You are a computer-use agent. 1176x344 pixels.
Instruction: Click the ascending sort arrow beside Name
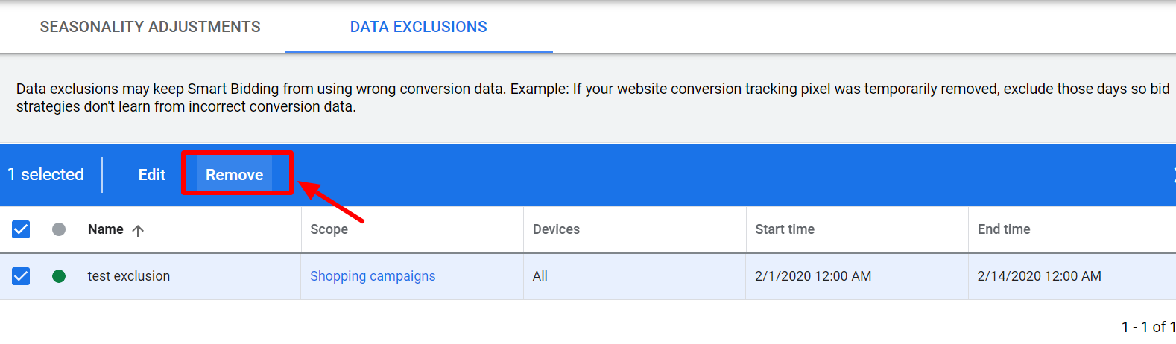coord(138,230)
